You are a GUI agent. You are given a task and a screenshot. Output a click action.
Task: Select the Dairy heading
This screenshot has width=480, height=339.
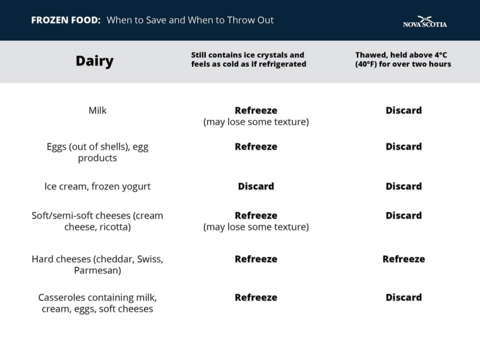point(95,61)
